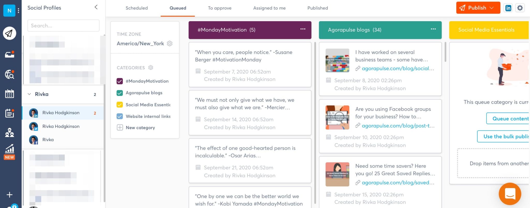Collapse the Social Profiles panel
Screen dimensions: 530x208
click(96, 7)
